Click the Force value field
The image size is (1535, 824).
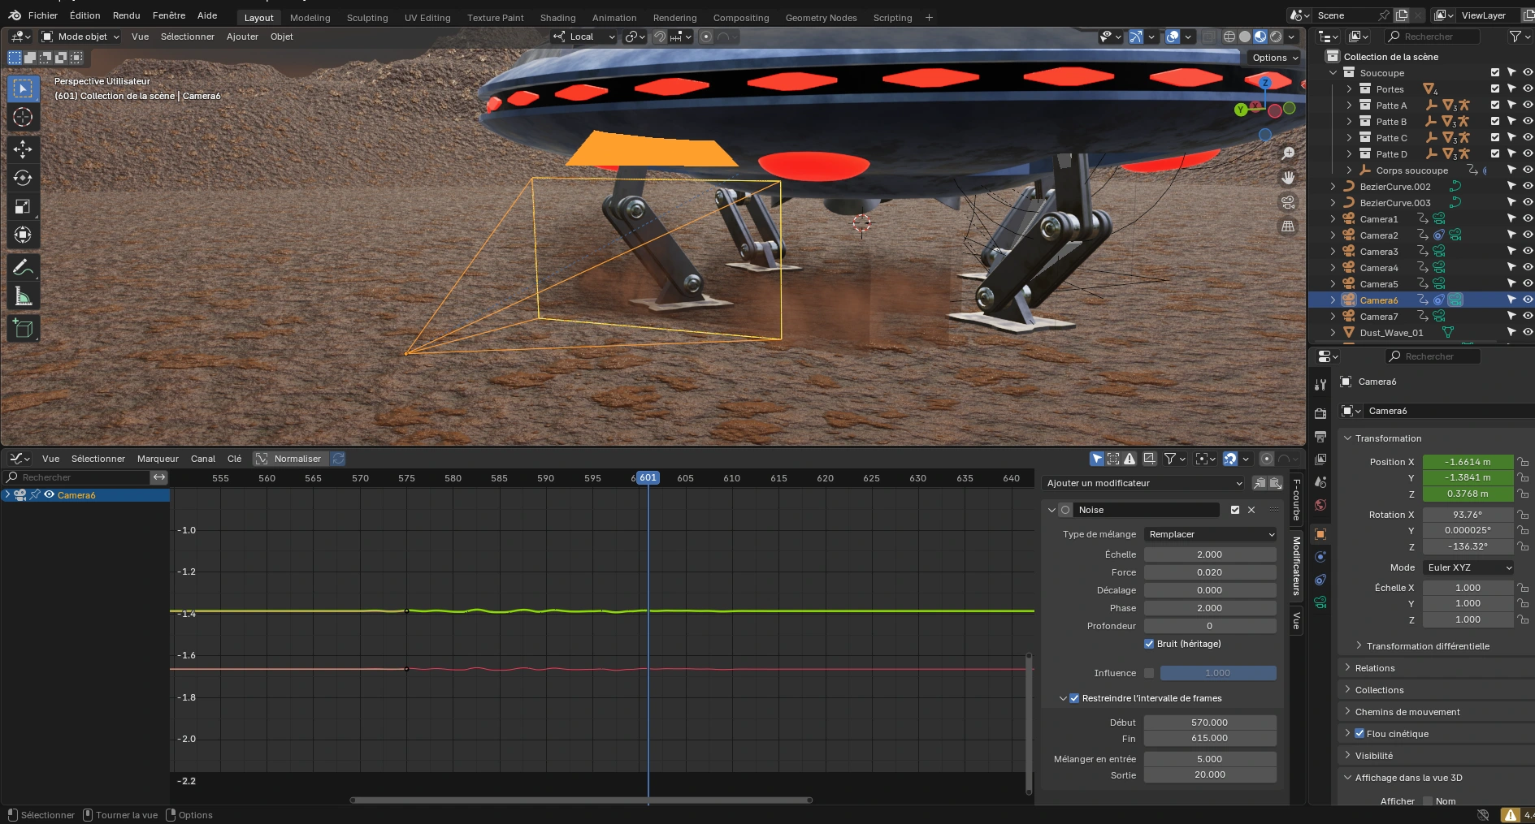[1209, 572]
